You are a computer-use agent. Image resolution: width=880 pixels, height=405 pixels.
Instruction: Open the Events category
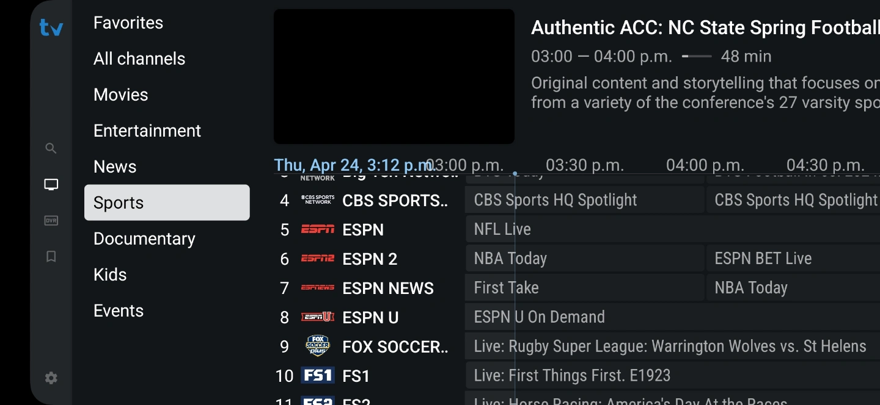tap(119, 311)
